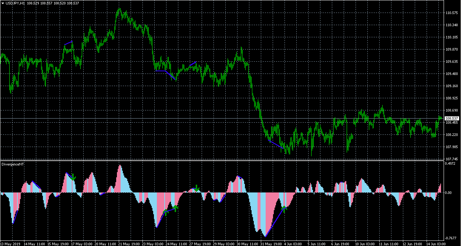Click the 29 May 03:00 time label
Viewport: 461px width, 246px height.
[223, 244]
